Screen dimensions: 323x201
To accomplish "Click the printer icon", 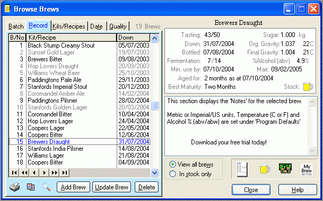I will tap(15, 187).
